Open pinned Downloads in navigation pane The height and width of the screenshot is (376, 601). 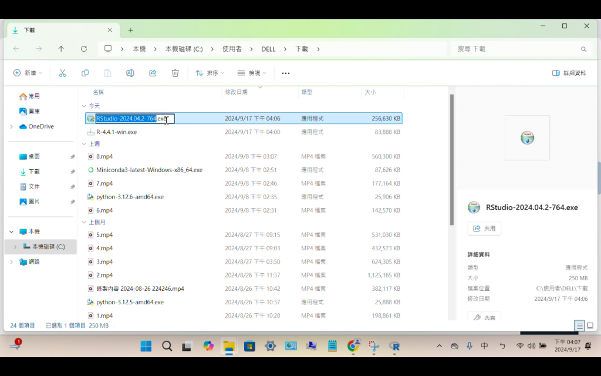[29, 172]
